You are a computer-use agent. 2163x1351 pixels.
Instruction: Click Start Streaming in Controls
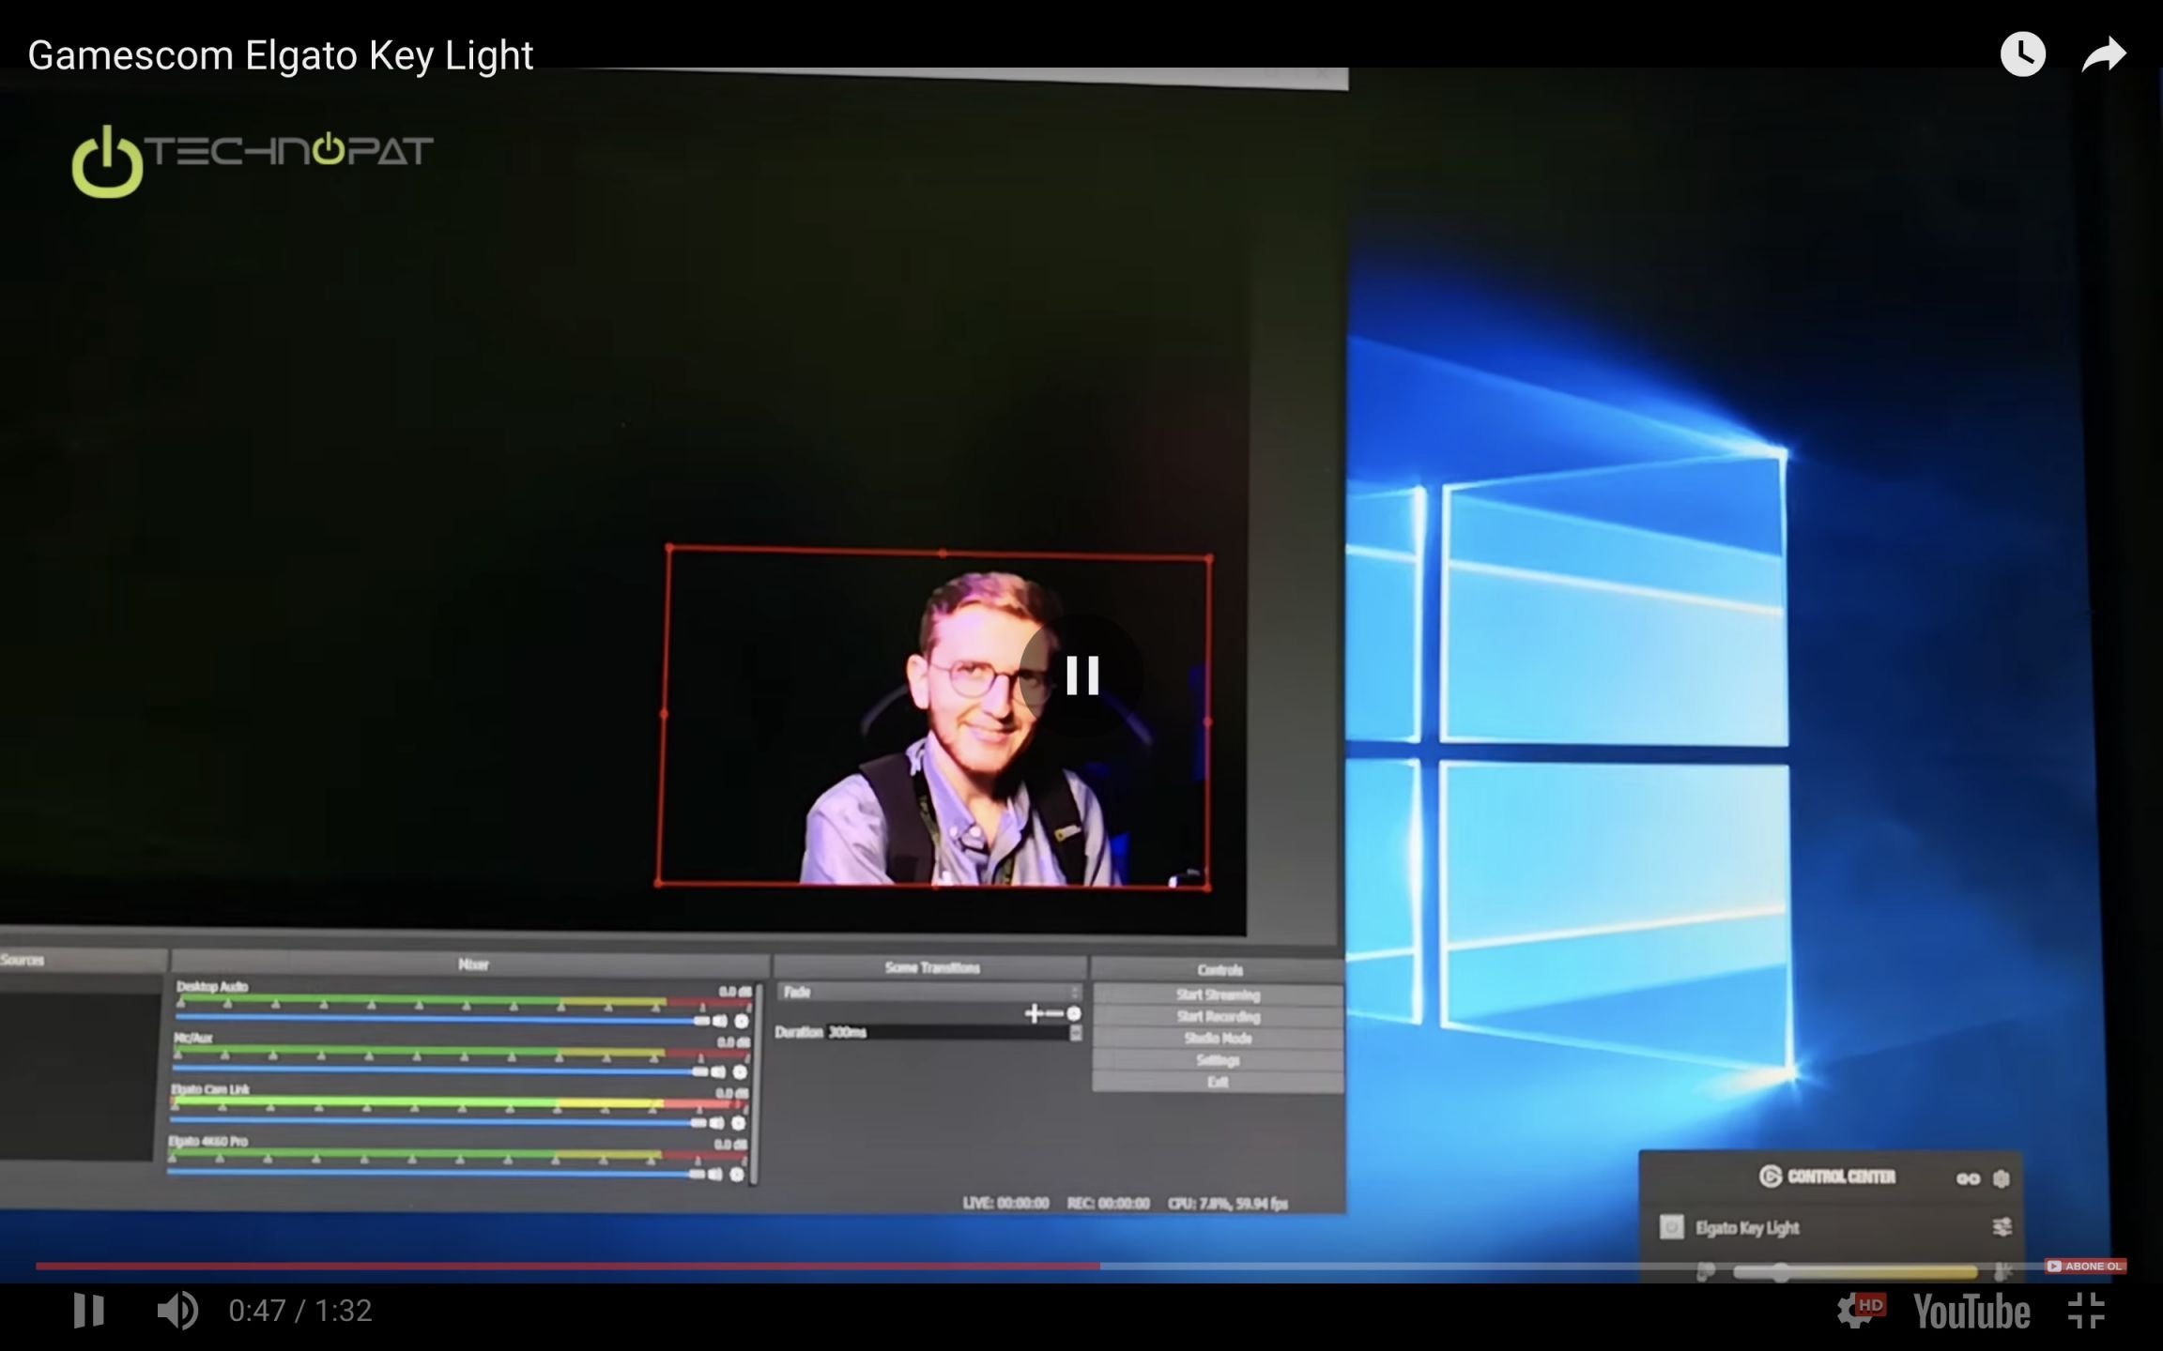tap(1218, 994)
